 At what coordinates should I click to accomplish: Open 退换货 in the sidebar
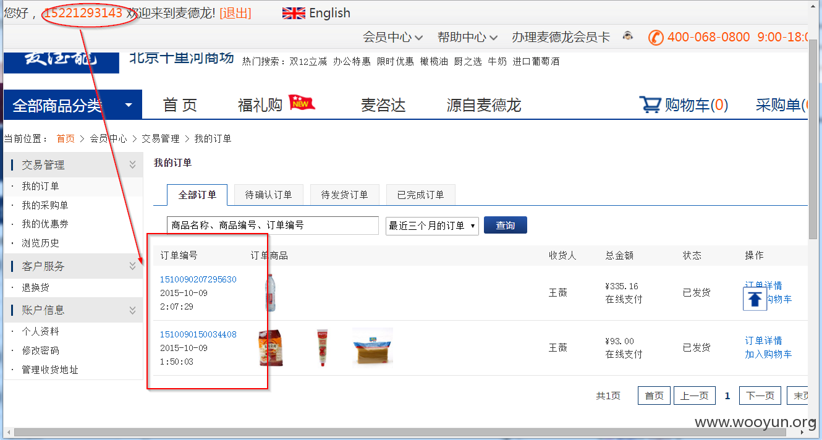36,287
